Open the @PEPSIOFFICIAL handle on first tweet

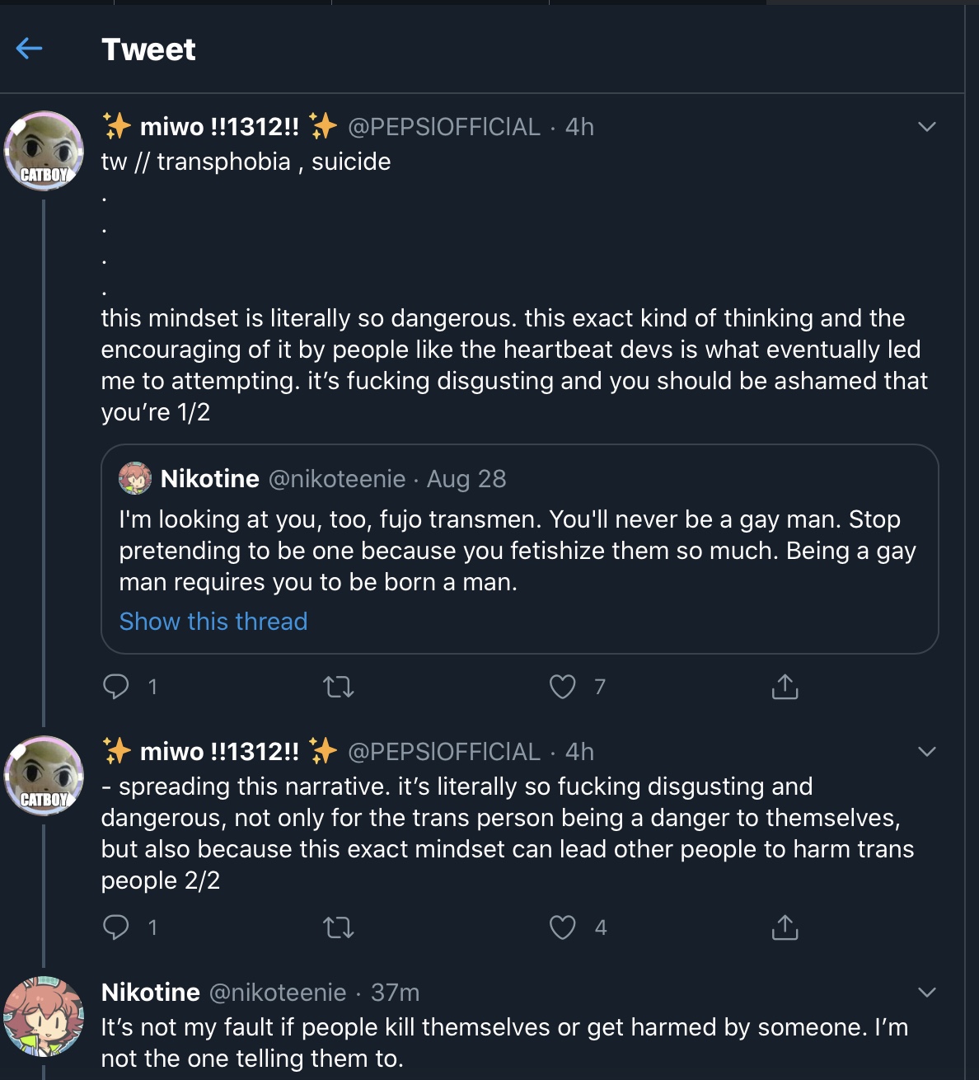pyautogui.click(x=444, y=127)
